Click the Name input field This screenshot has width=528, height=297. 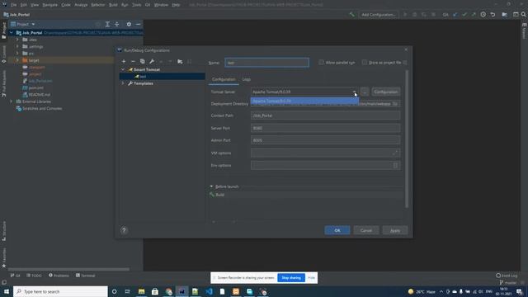click(266, 63)
